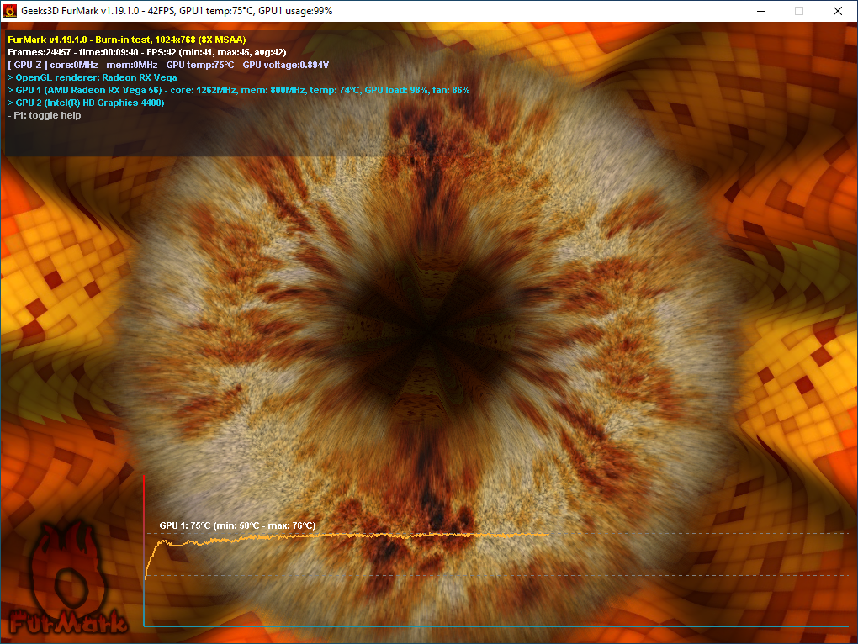The width and height of the screenshot is (858, 644).
Task: Click the FurMark flame logo
Action: pyautogui.click(x=67, y=579)
